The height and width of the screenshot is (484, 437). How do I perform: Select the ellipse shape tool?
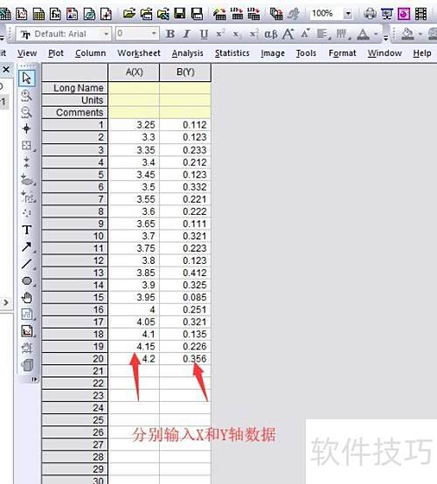click(27, 281)
